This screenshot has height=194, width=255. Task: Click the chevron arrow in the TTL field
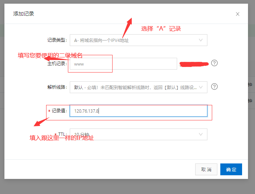click(x=201, y=134)
